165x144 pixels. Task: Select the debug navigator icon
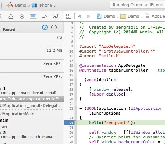pos(33,16)
